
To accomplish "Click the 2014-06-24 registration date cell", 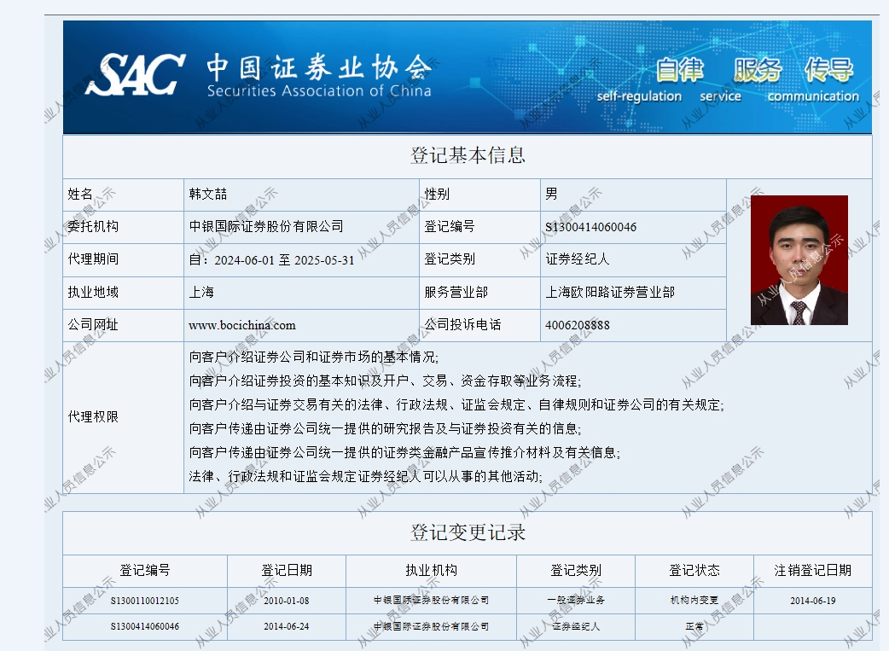I will point(287,626).
